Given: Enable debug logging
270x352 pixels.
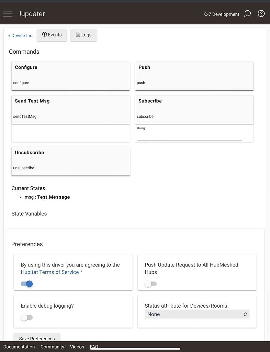Looking at the screenshot, I should pos(26,317).
